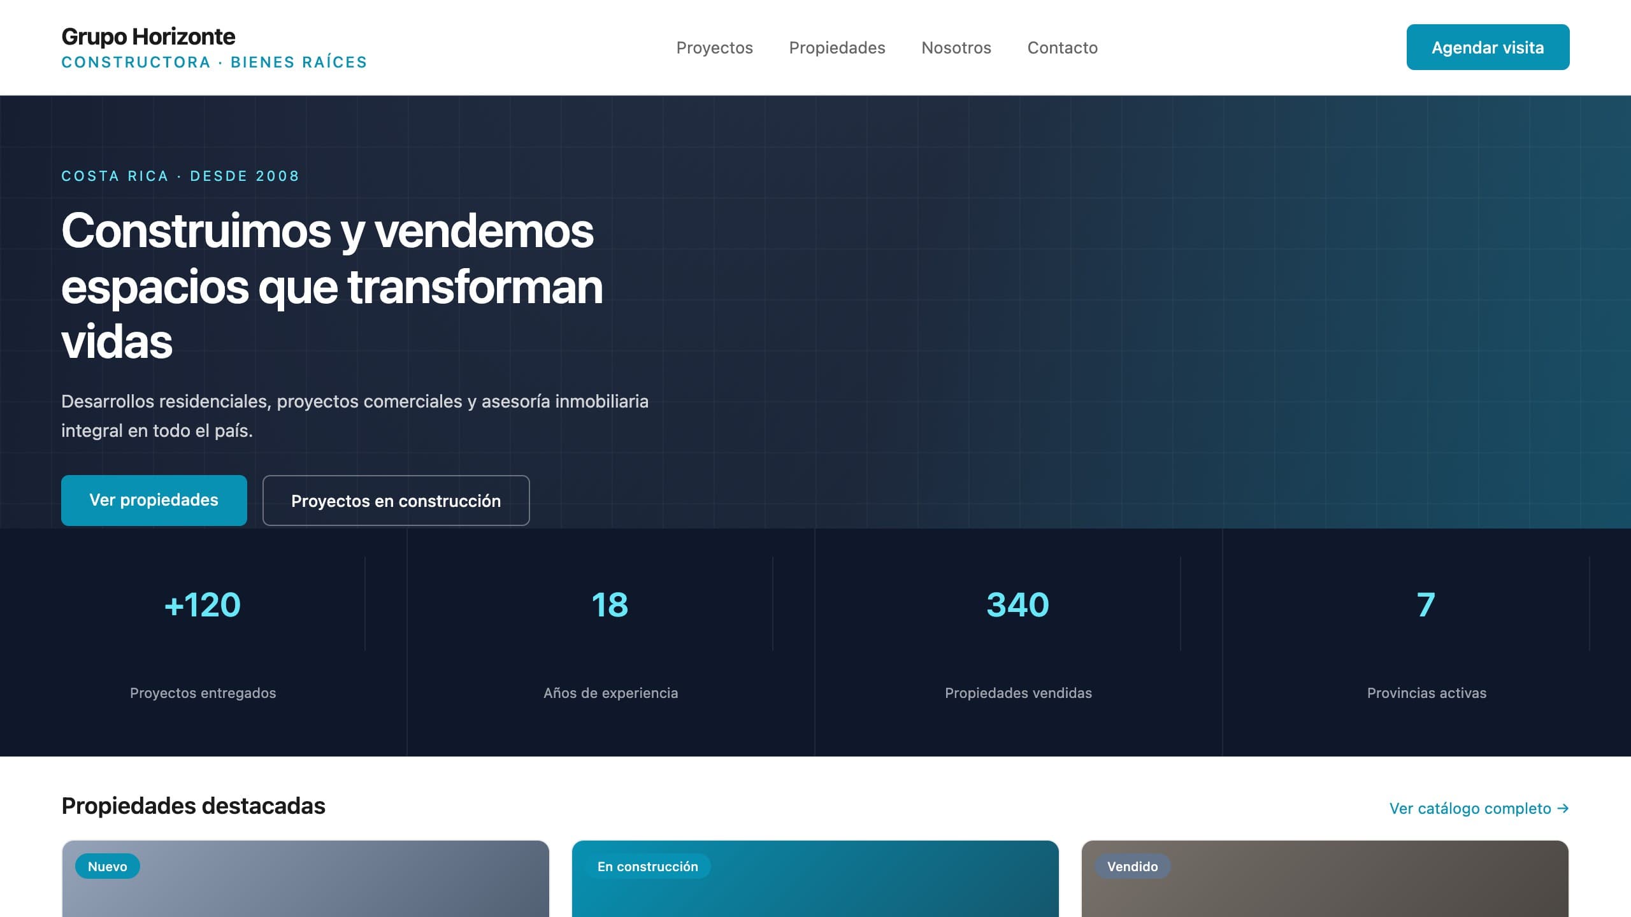Click the Costa Rica · Desde 2008 tagline
Screen dimensions: 1631x917
click(180, 176)
